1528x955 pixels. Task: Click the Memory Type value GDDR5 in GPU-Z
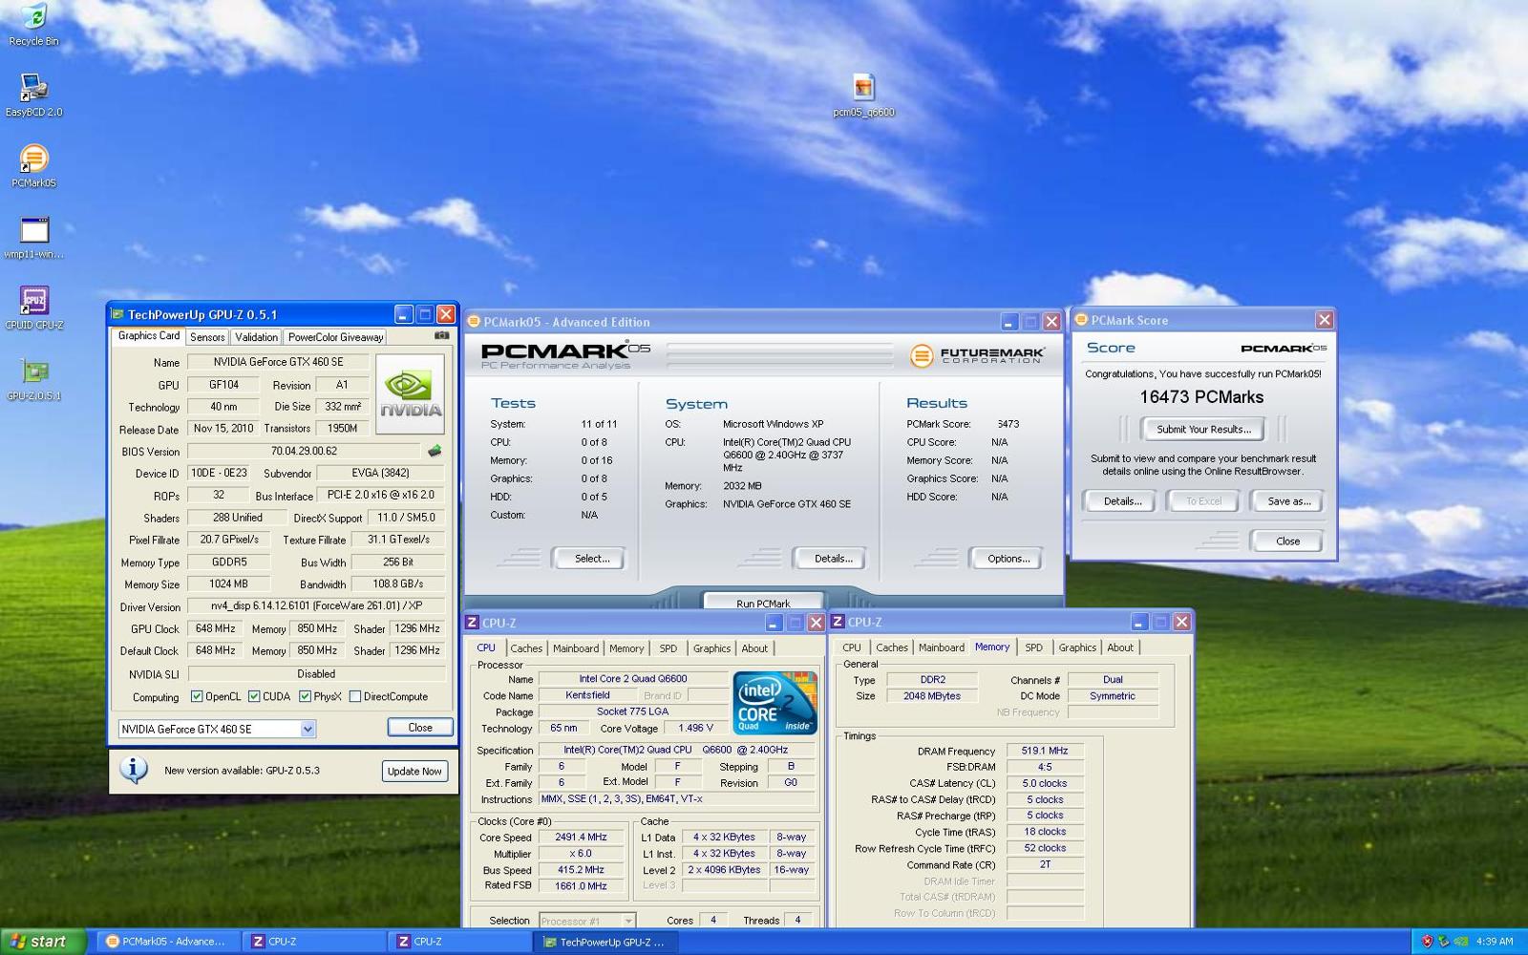click(x=229, y=562)
